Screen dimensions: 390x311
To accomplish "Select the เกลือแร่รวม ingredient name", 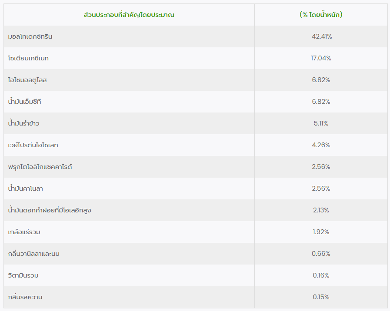I will pos(24,232).
